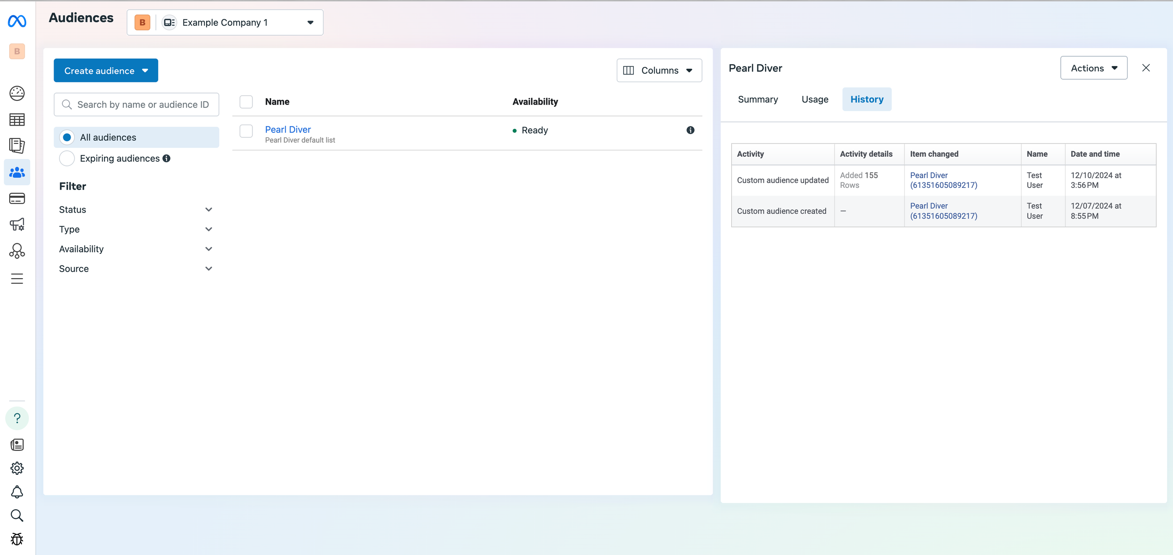The width and height of the screenshot is (1173, 555).
Task: Open the Audiences people icon in sidebar
Action: (17, 172)
